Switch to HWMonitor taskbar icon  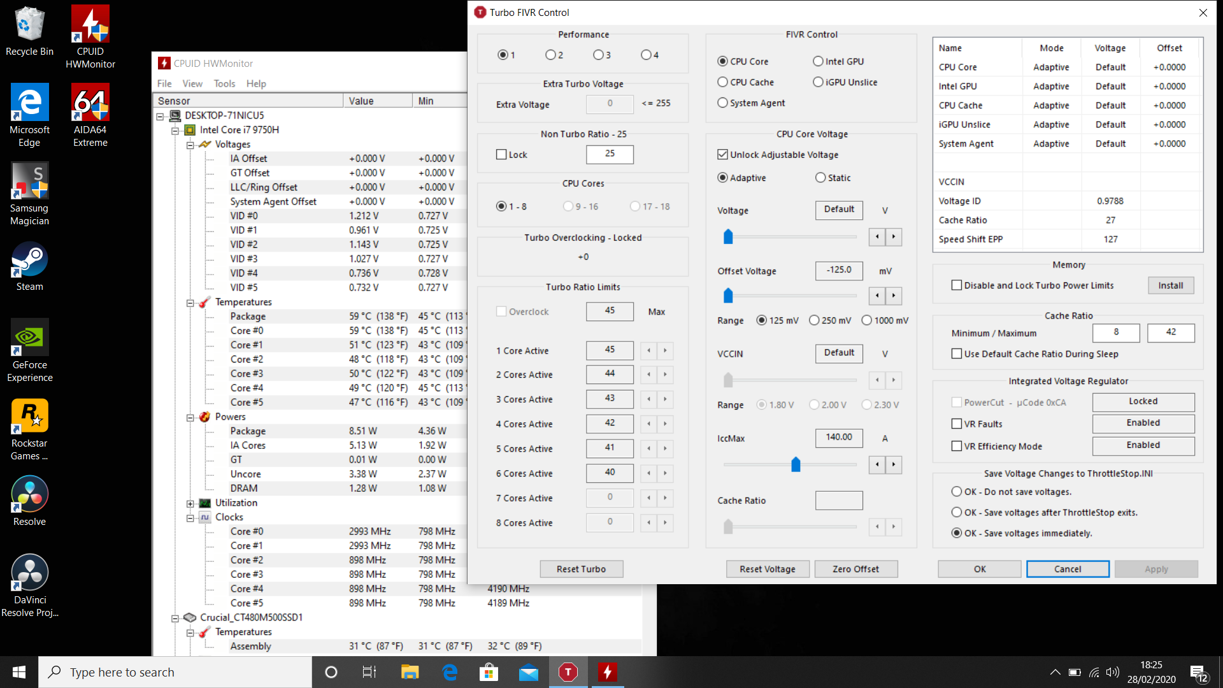tap(608, 672)
